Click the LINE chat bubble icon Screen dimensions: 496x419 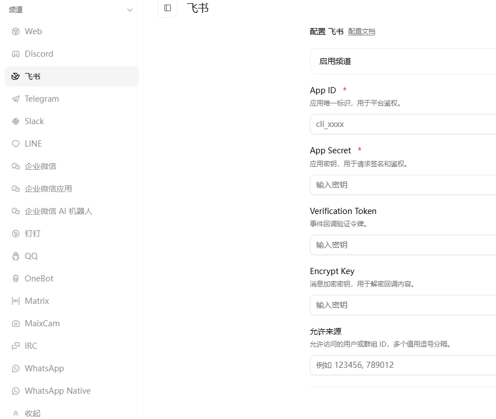click(16, 144)
